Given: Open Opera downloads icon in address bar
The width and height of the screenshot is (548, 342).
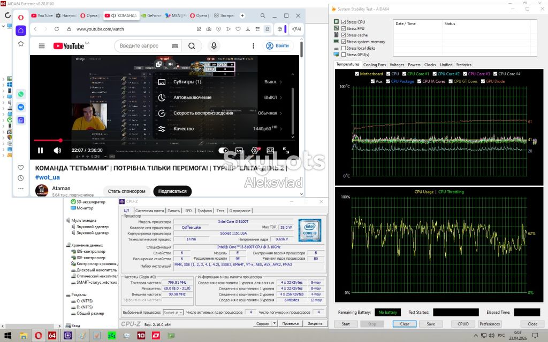Looking at the screenshot, I should (x=248, y=29).
